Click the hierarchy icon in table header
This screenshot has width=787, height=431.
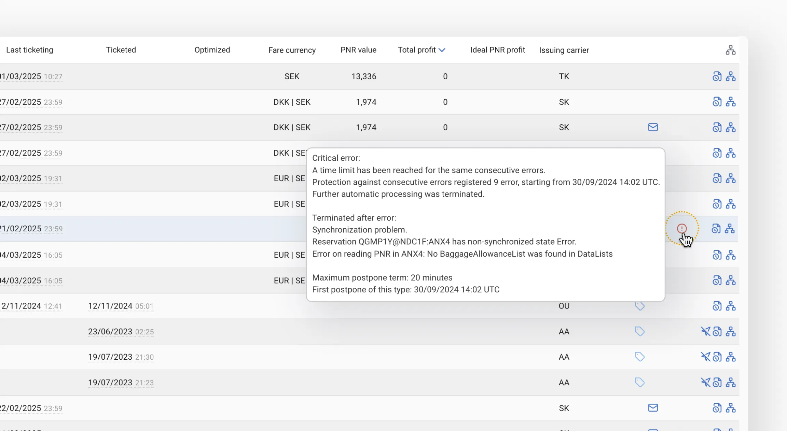[x=731, y=50]
